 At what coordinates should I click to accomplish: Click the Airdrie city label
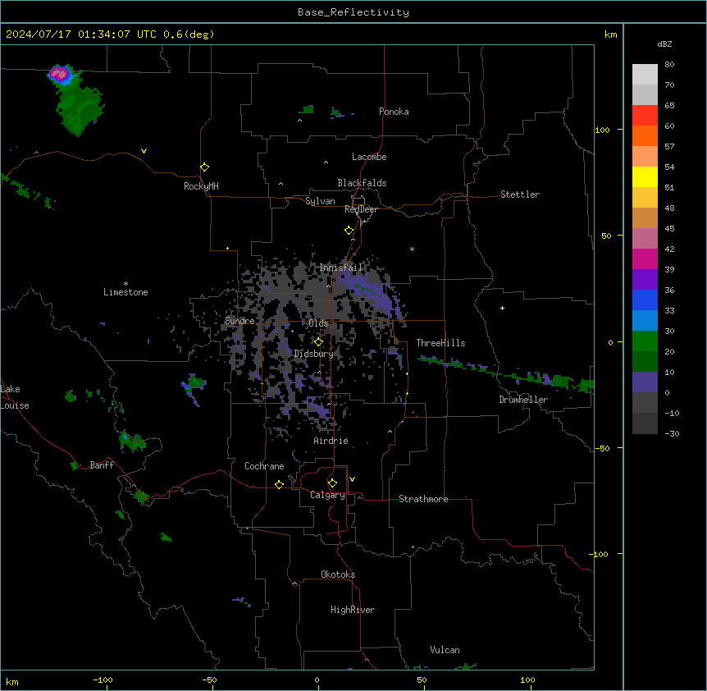pyautogui.click(x=331, y=441)
